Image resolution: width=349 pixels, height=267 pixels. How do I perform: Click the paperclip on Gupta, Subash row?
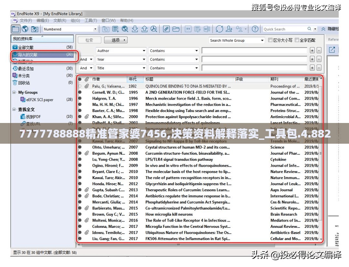[x=87, y=190]
